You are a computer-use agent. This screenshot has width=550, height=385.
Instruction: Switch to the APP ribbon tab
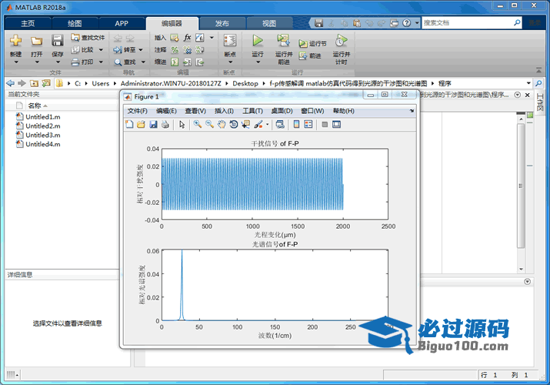[x=122, y=23]
